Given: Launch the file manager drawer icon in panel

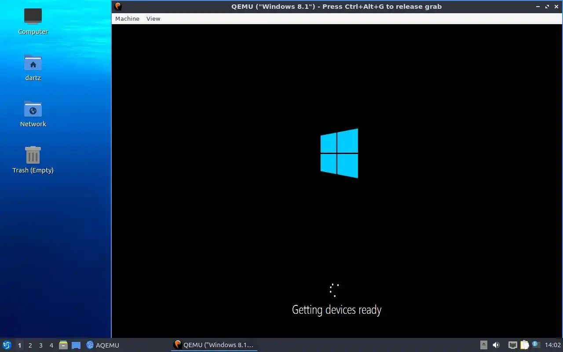Looking at the screenshot, I should [x=63, y=345].
